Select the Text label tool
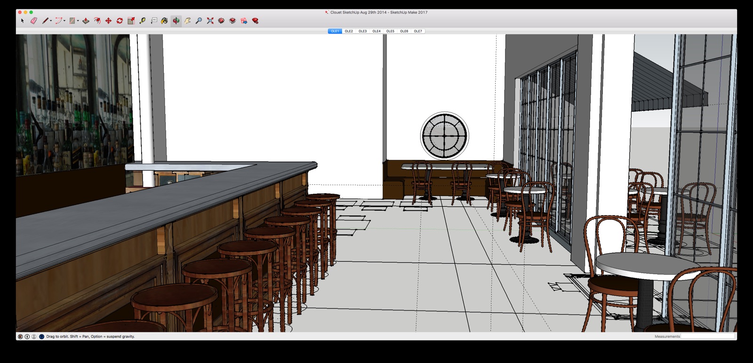Image resolution: width=753 pixels, height=363 pixels. click(x=154, y=21)
